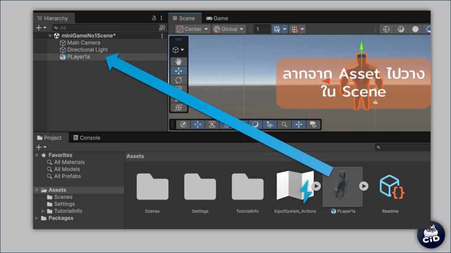Open the Global orientation dropdown
This screenshot has height=253, width=451.
coord(229,29)
